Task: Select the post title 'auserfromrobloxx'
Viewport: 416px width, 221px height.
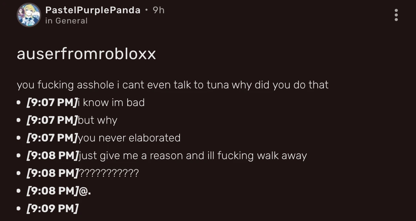Action: click(87, 54)
